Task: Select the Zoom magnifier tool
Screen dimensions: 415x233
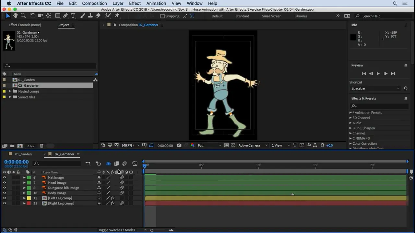Action: 23,16
